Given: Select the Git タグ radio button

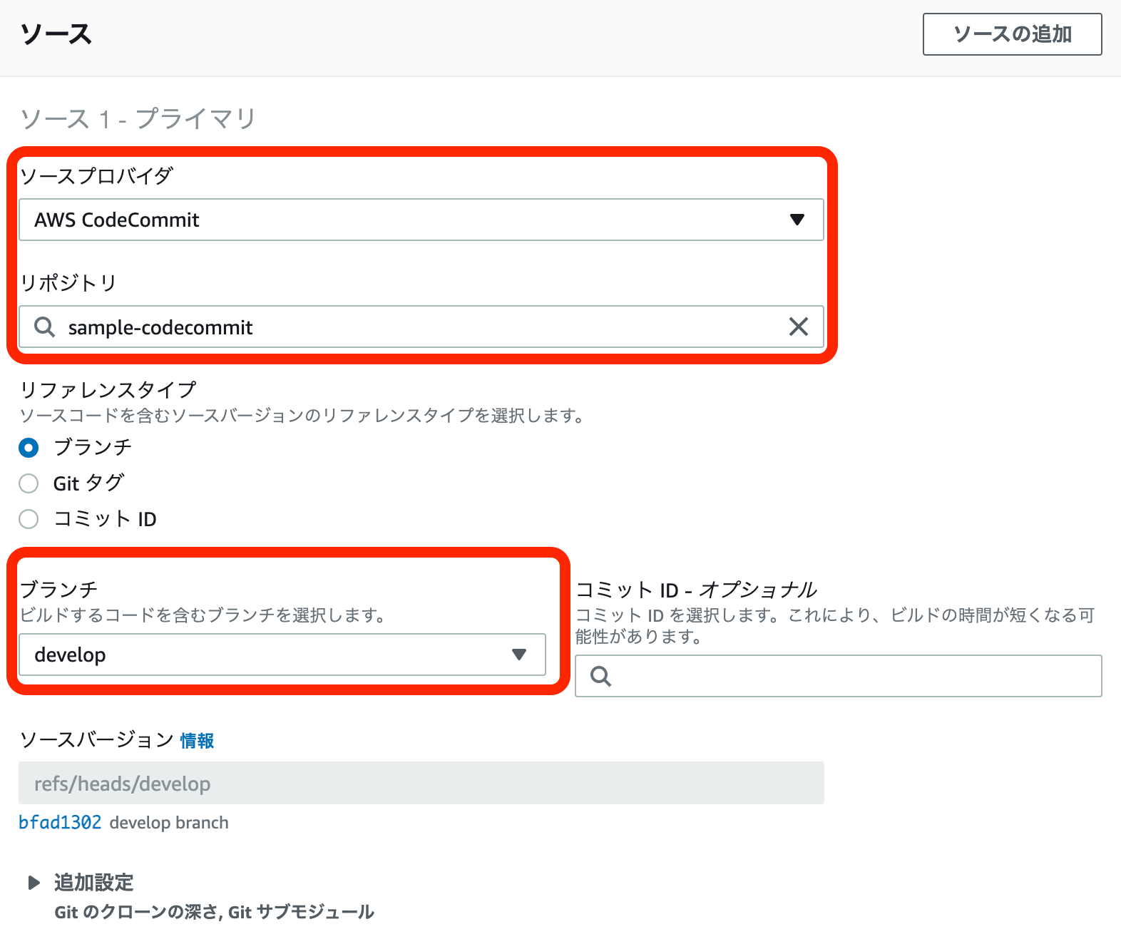Looking at the screenshot, I should [x=29, y=483].
